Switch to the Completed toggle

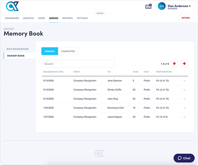click(68, 51)
